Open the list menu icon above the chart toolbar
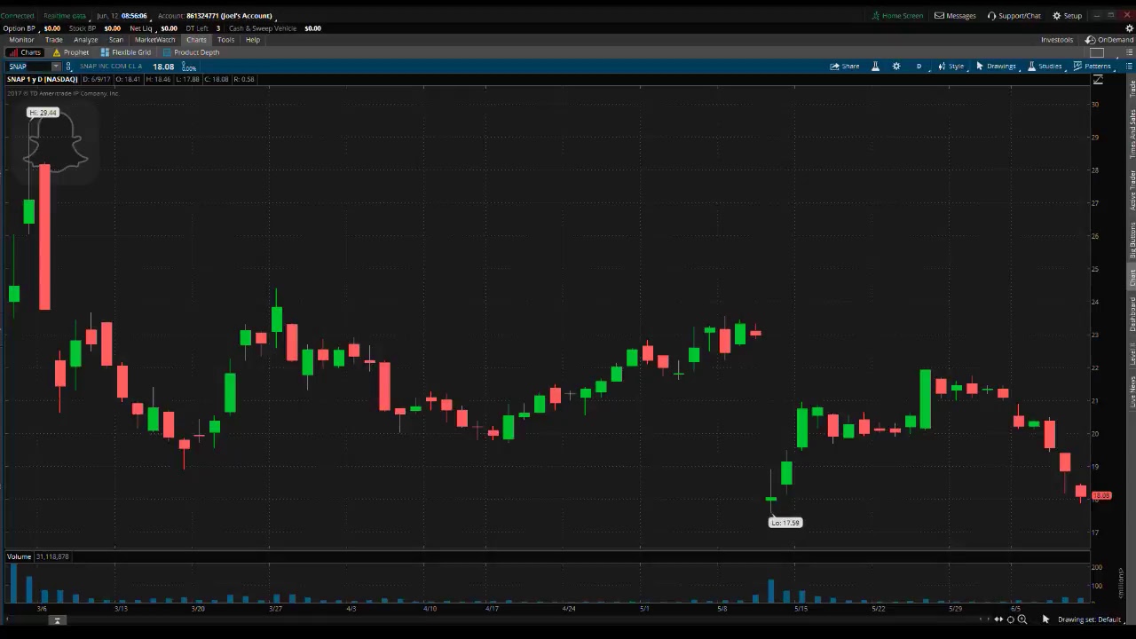 click(x=1127, y=52)
